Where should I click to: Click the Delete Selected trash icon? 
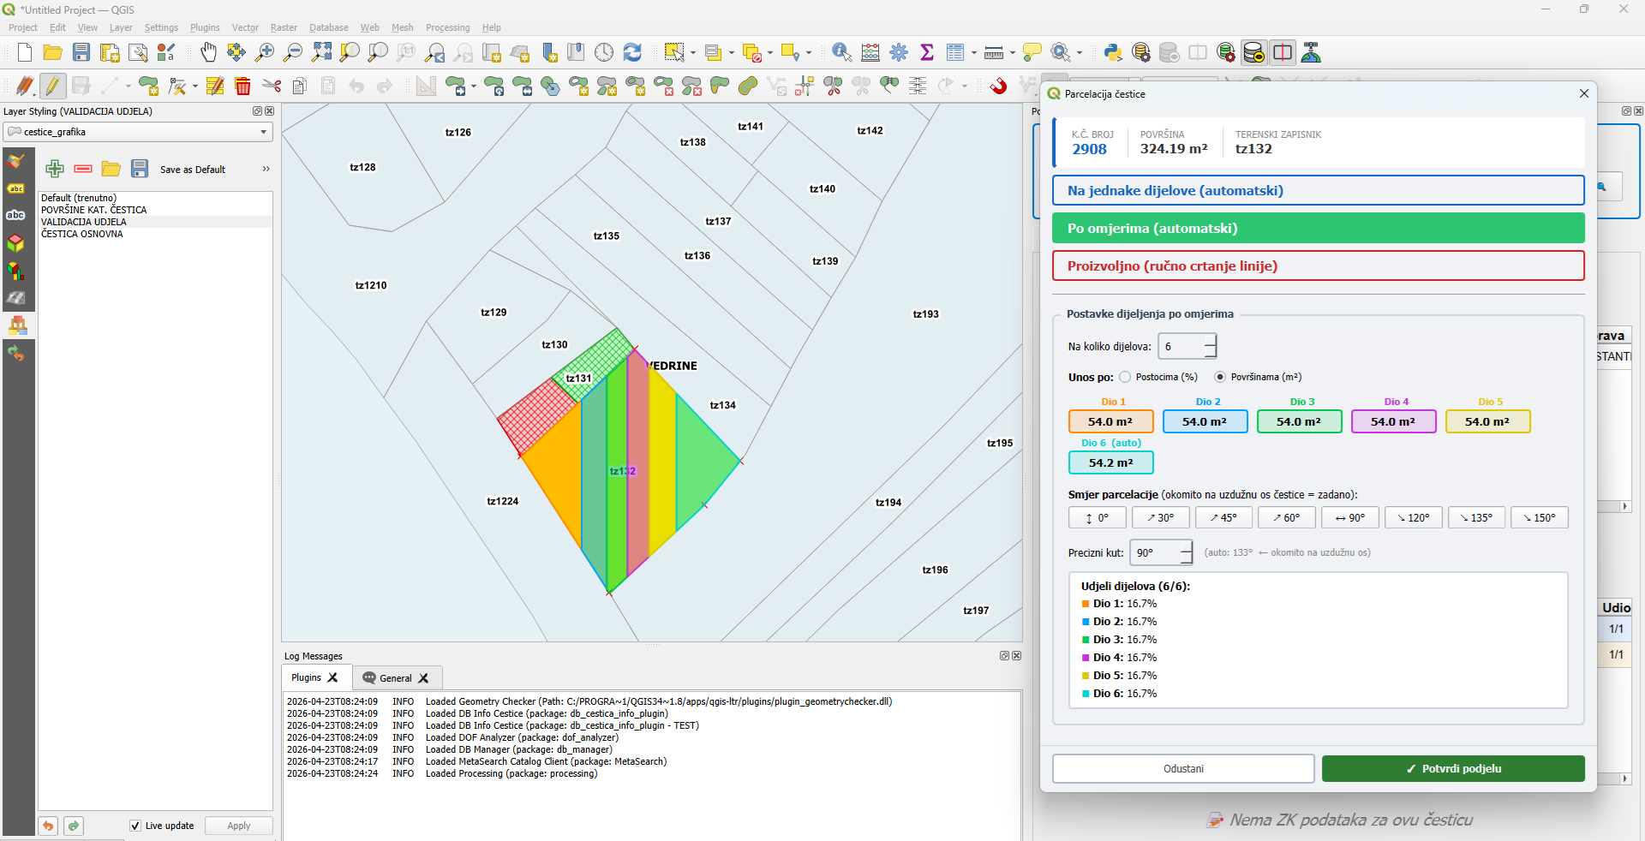[x=242, y=86]
